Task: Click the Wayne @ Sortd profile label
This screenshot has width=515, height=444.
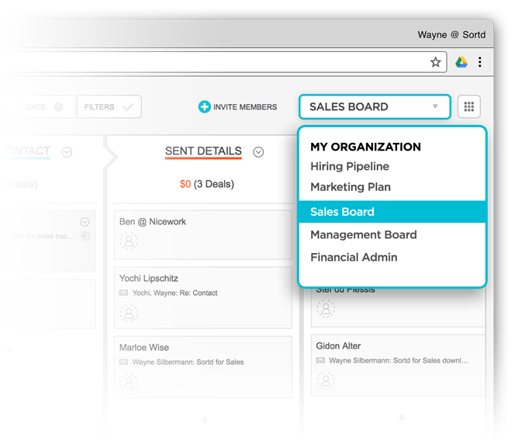Action: click(x=451, y=34)
